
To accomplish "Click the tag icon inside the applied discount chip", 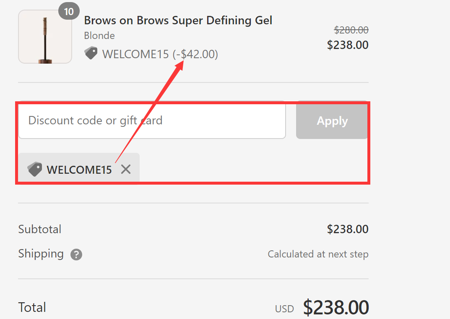I will click(34, 169).
